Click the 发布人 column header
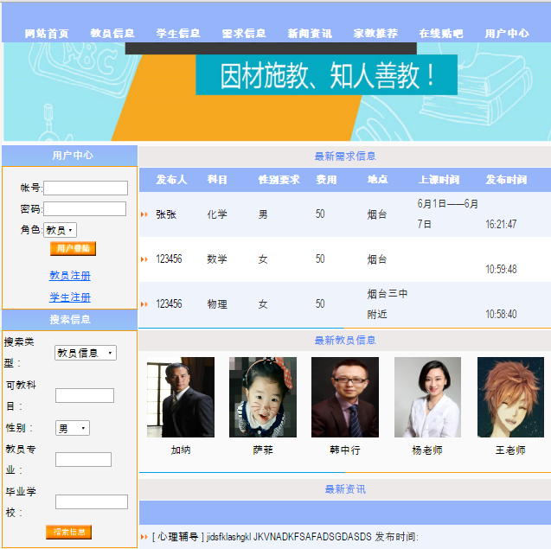Viewport: 551px width, 549px height. [171, 180]
